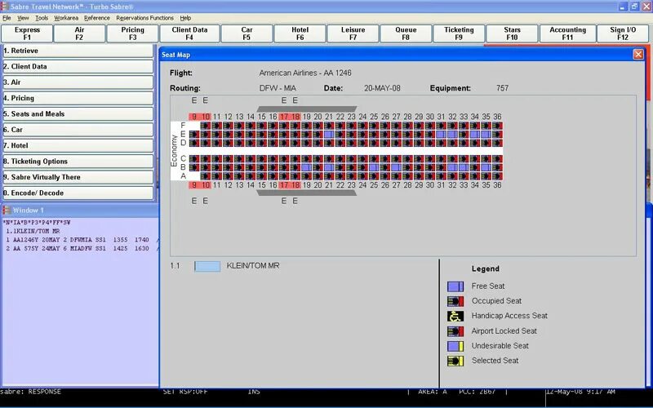Select free seat 32B on the seat map
This screenshot has width=653, height=408.
[452, 167]
